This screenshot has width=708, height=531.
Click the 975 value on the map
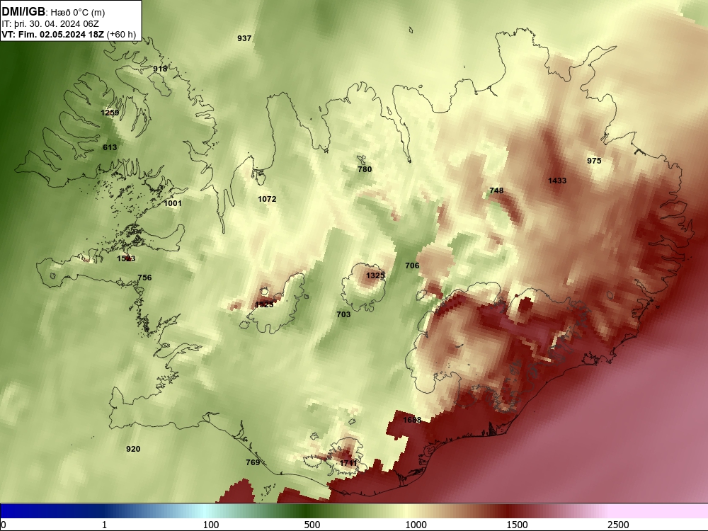594,161
